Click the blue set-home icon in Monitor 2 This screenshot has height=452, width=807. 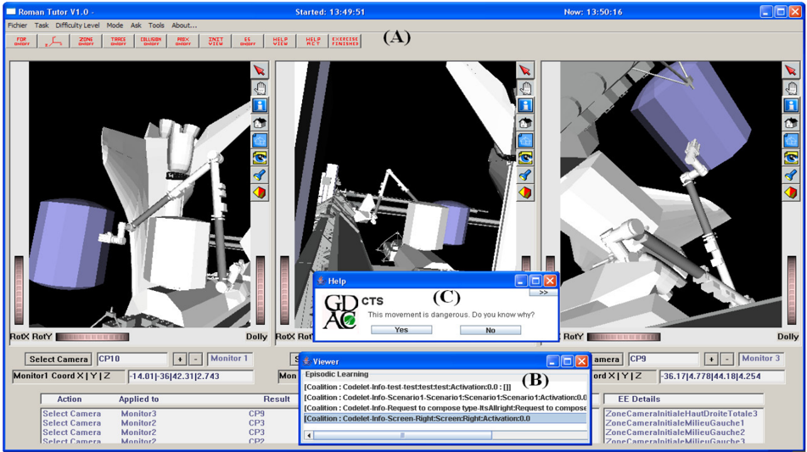(525, 141)
